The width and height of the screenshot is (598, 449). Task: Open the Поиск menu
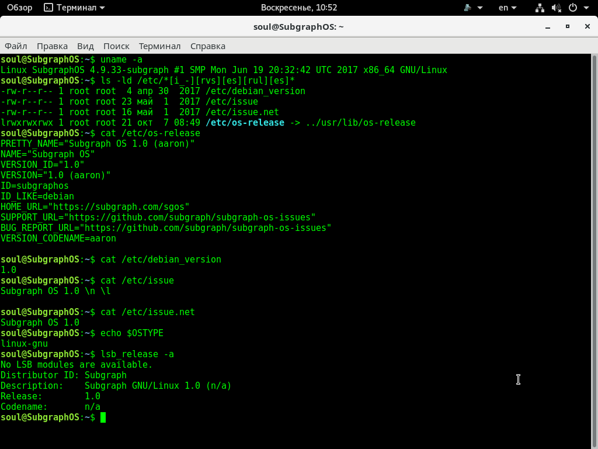tap(116, 46)
